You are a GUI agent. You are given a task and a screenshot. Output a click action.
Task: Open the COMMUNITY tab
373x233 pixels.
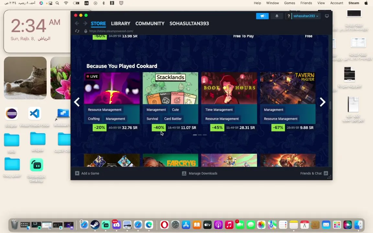(150, 24)
